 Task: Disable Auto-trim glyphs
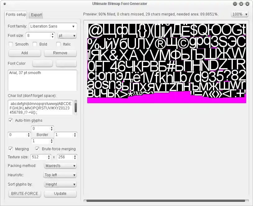(x=11, y=120)
